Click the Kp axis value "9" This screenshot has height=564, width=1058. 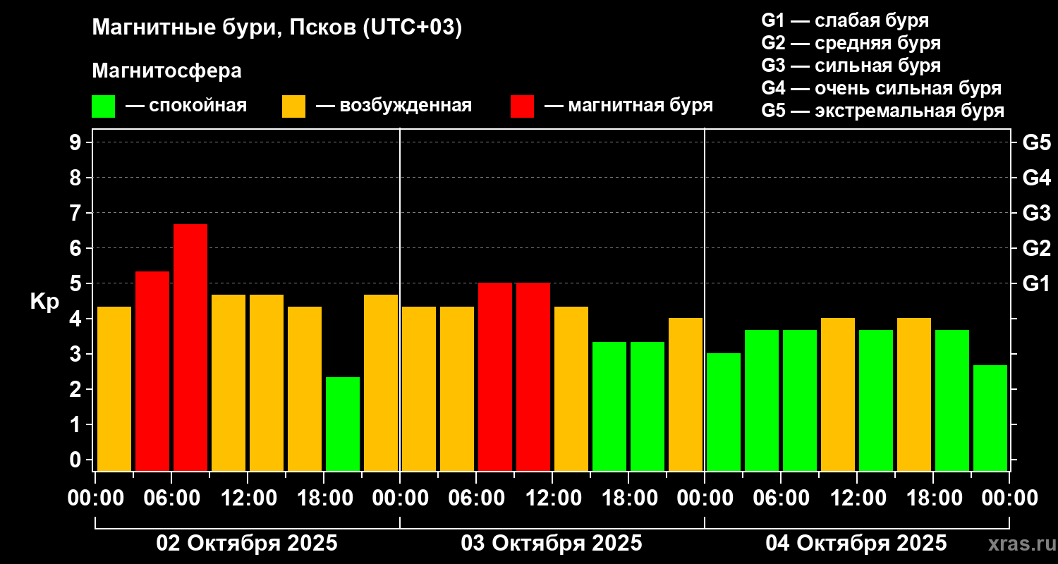(77, 142)
